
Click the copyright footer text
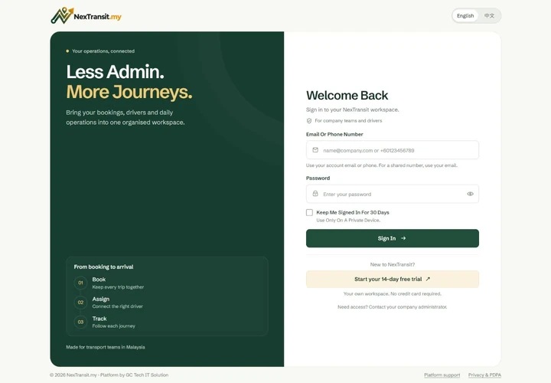109,375
